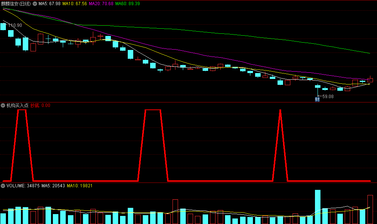The height and width of the screenshot is (224, 377).
Task: Click the magenta MA20: 70.68 label
Action: coord(101,4)
